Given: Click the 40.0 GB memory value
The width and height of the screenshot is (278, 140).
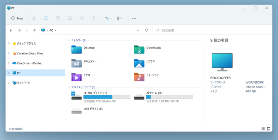Looking at the screenshot, I should point(251,91).
